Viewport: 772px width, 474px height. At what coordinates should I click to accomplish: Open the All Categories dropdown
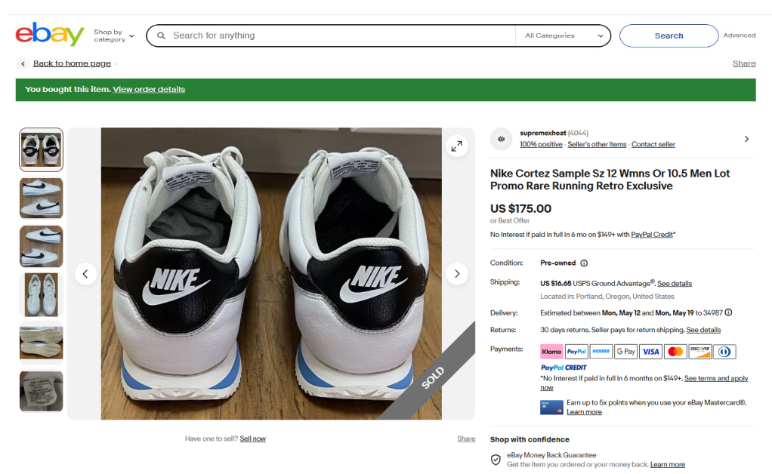pyautogui.click(x=564, y=35)
